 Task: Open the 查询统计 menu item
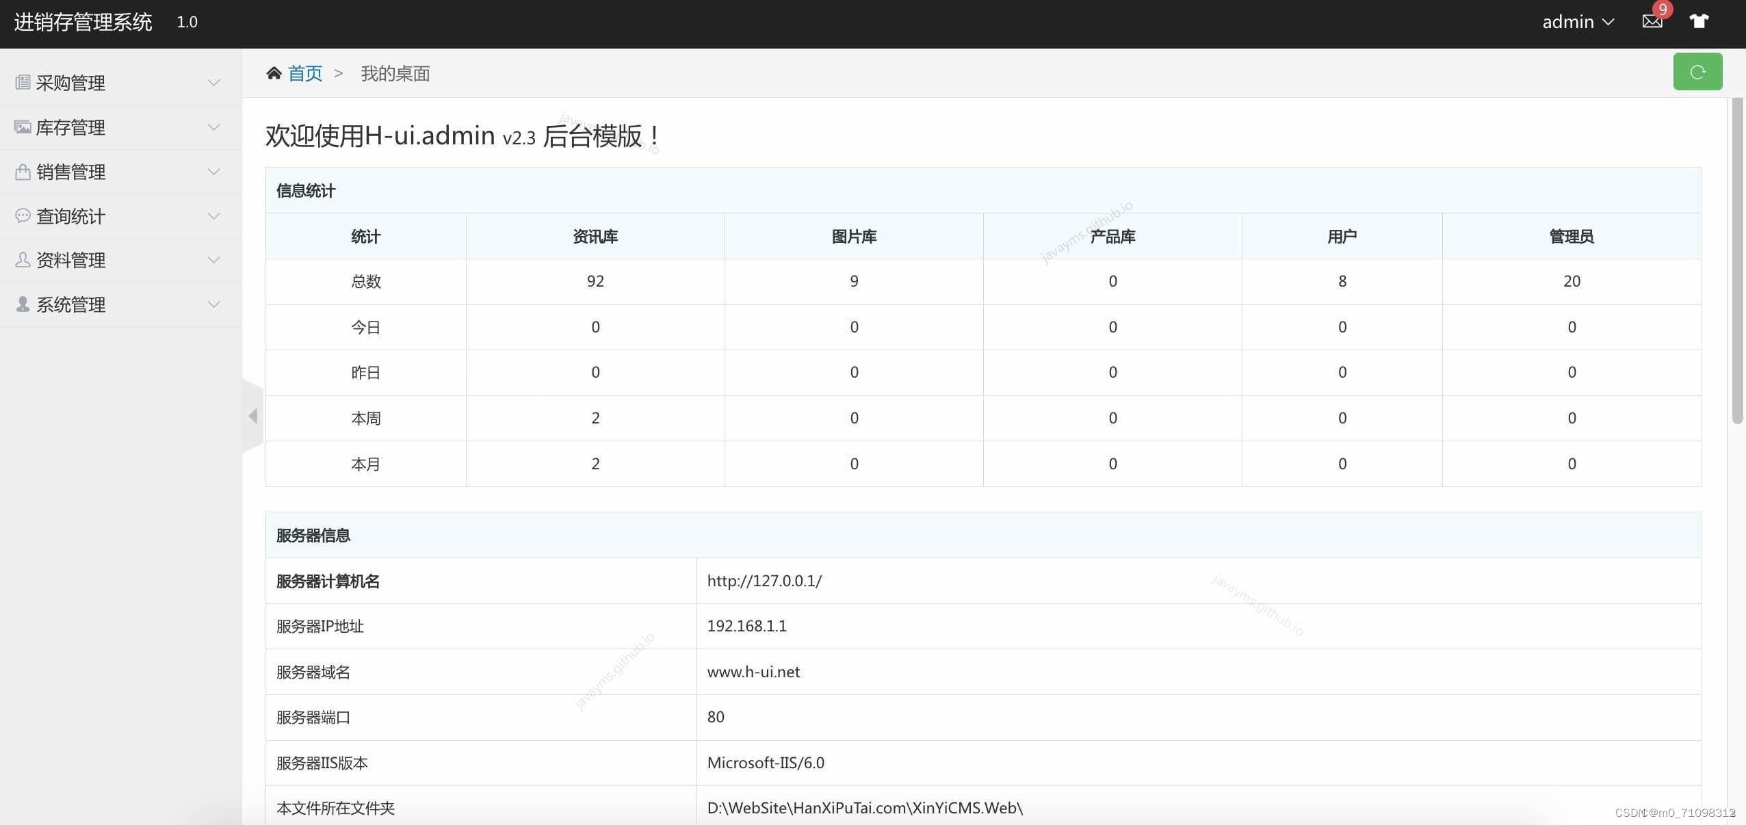click(x=70, y=216)
